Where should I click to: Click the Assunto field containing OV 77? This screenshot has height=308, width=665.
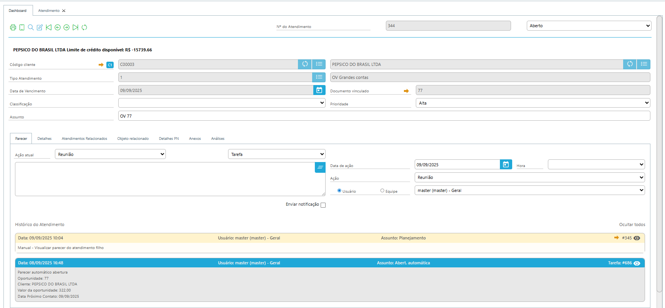point(384,116)
